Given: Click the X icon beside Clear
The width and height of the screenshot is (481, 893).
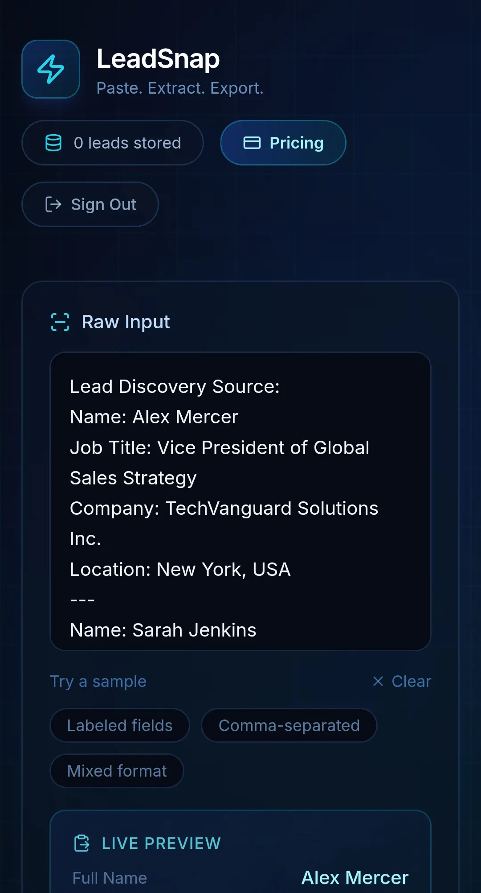Looking at the screenshot, I should (378, 681).
